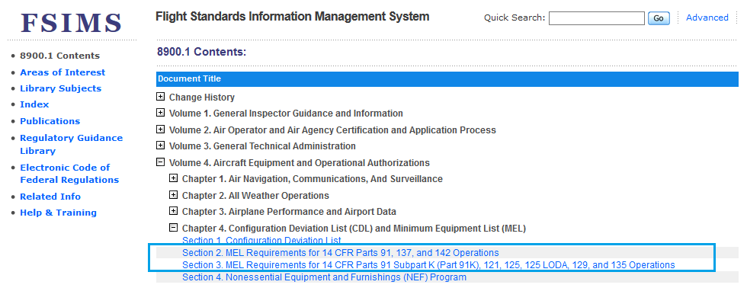Open Section 1 Configuration Deviation List

[x=261, y=241]
